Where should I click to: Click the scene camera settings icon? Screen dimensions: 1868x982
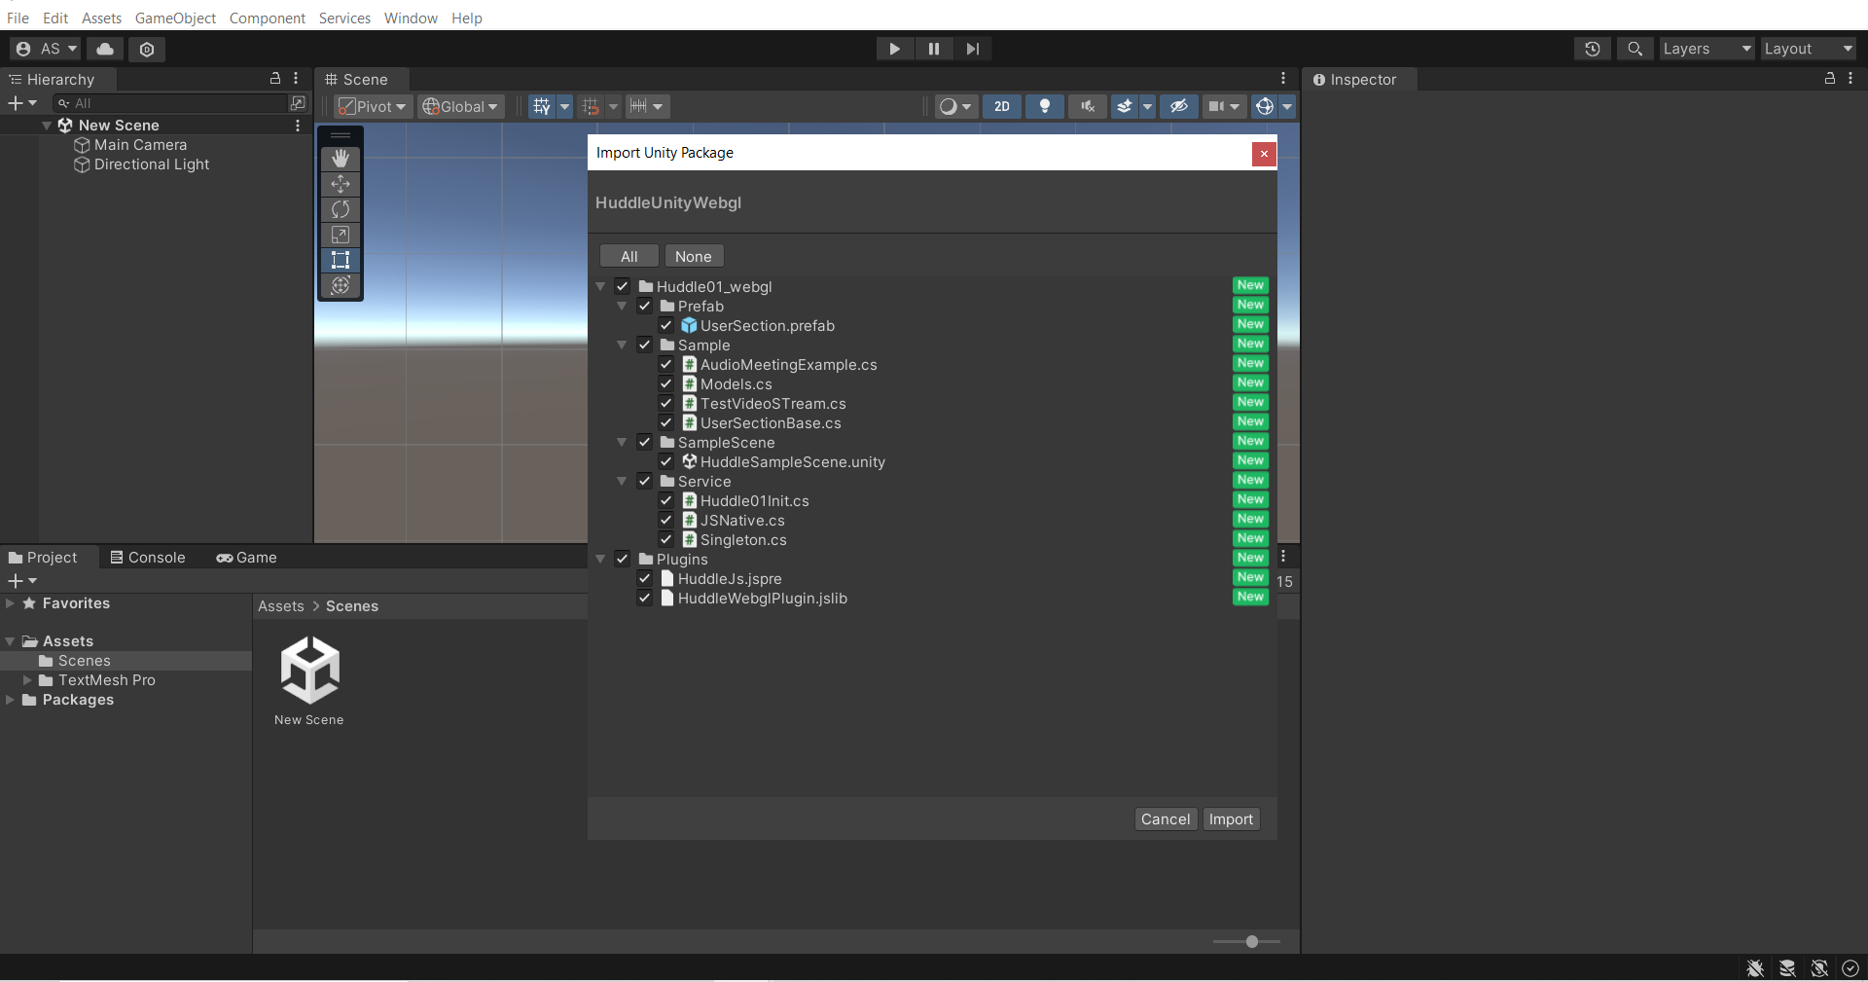click(x=1217, y=107)
